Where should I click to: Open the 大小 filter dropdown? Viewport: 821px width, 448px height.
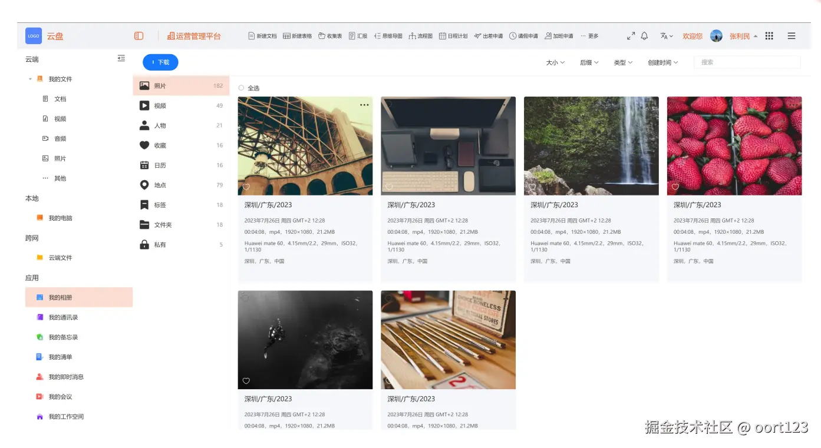click(555, 62)
